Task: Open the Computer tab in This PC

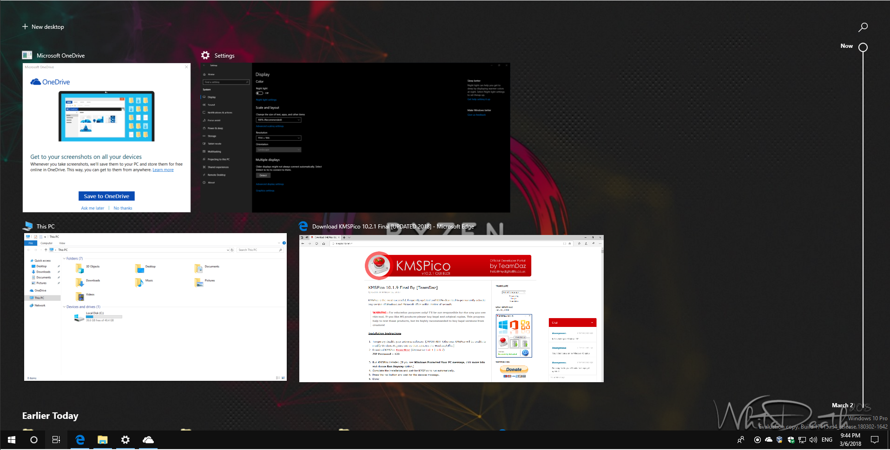Action: click(x=46, y=243)
